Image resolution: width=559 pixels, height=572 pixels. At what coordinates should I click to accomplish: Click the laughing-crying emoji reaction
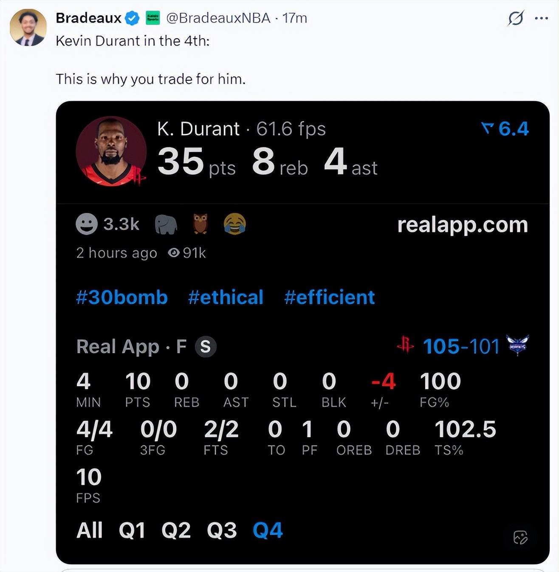click(234, 224)
